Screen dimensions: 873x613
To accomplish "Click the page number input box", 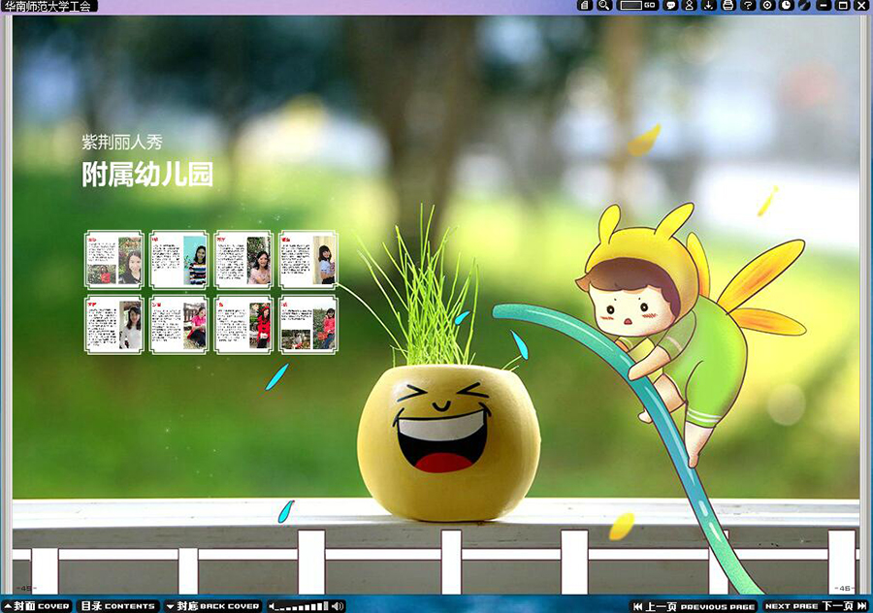I will pyautogui.click(x=630, y=6).
